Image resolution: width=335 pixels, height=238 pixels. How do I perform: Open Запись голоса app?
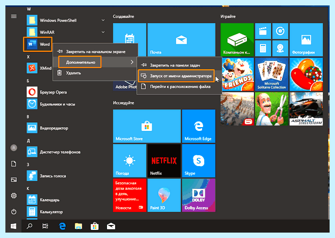(x=46, y=176)
